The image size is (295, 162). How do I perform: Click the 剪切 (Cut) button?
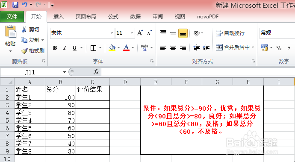click(30, 29)
